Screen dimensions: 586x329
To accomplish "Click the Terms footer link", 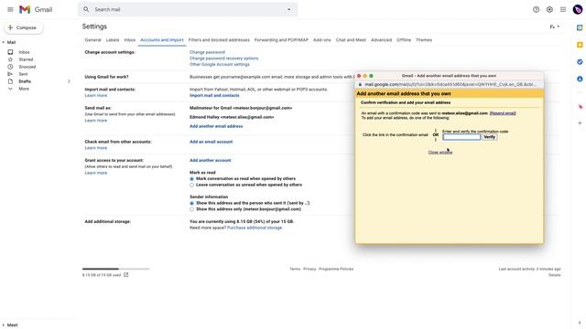I will point(295,269).
